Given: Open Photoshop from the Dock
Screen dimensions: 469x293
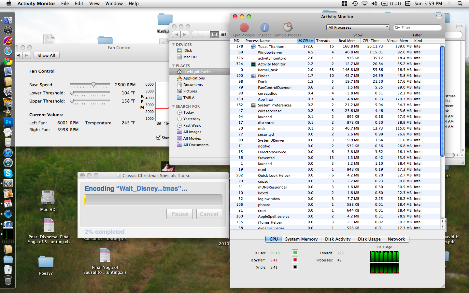Looking at the screenshot, I should tap(8, 122).
